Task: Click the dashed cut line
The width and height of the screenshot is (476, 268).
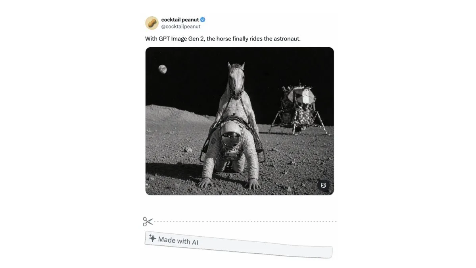Action: (x=245, y=222)
